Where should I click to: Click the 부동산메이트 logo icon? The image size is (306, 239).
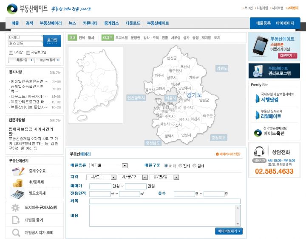click(x=12, y=8)
